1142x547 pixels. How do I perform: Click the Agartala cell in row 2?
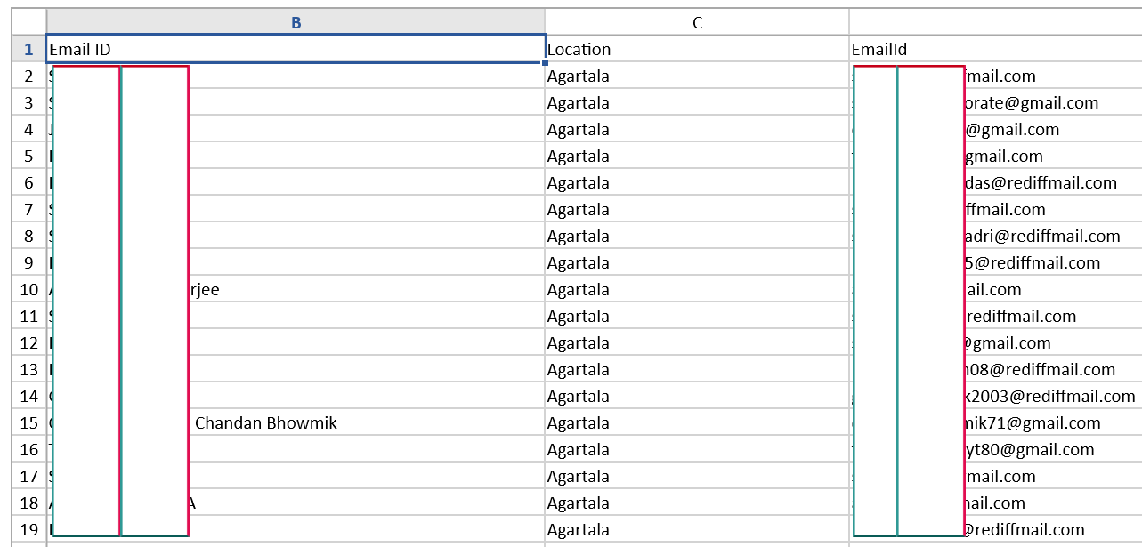click(x=697, y=76)
